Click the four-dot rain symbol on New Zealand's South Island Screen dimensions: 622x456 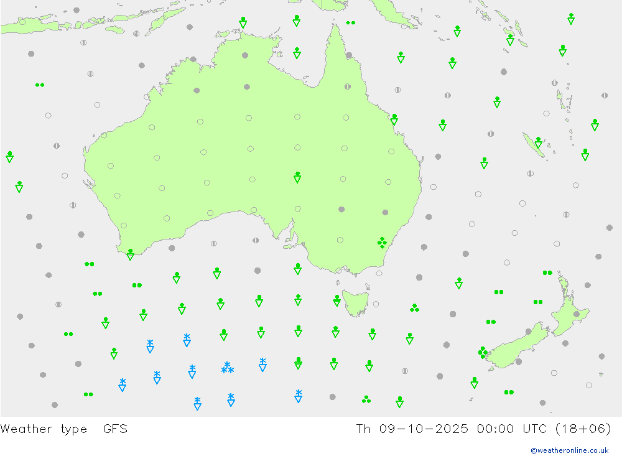click(483, 352)
